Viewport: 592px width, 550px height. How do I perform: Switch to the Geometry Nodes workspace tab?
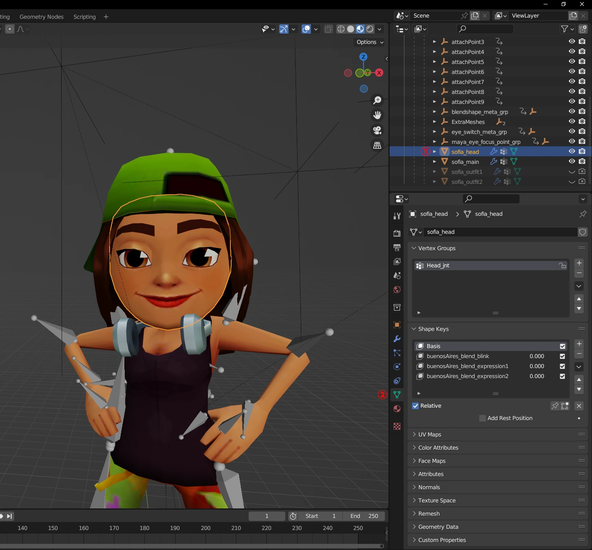click(42, 17)
